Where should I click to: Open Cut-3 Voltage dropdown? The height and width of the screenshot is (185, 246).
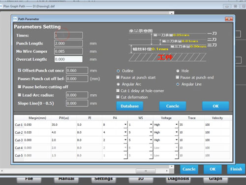177,140
